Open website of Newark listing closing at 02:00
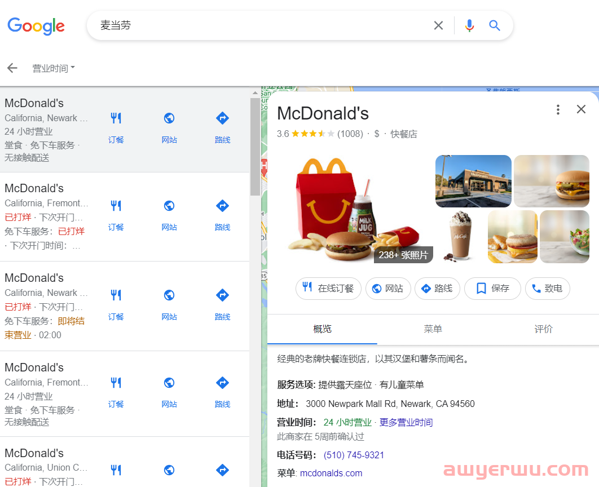Screen dimensions: 599x487 pos(169,304)
